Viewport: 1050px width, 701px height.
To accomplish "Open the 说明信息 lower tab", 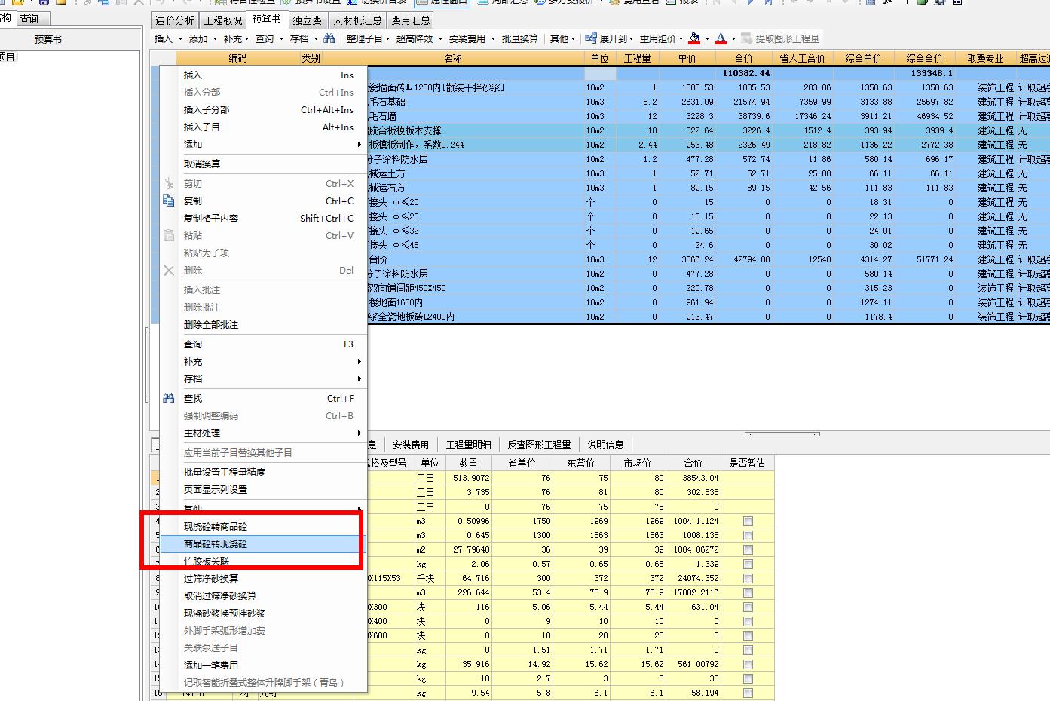I will 605,445.
